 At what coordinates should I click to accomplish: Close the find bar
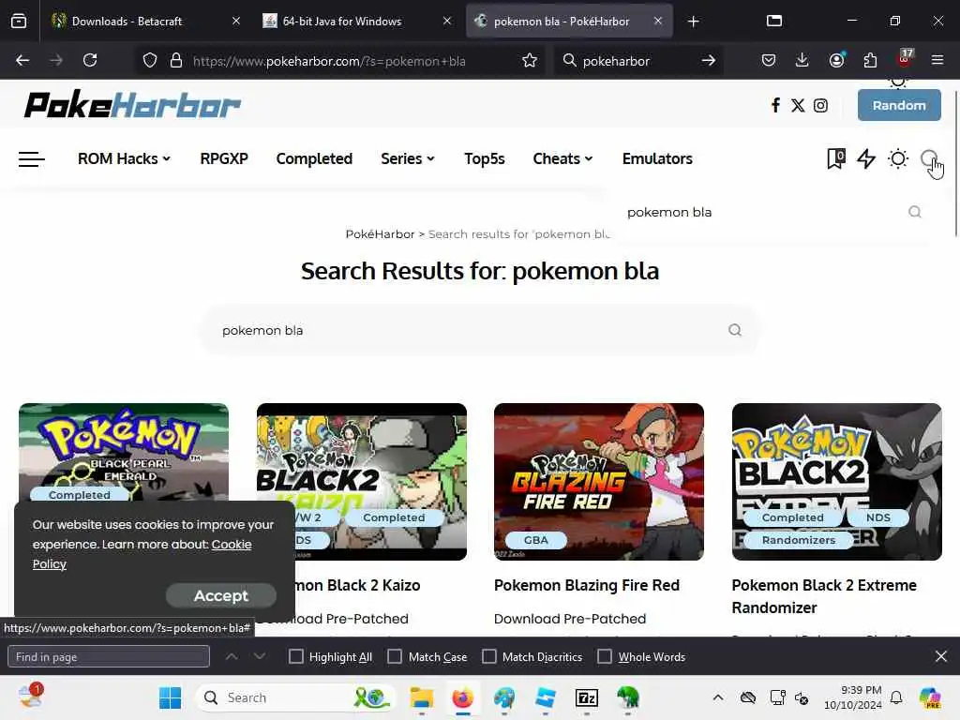[941, 656]
